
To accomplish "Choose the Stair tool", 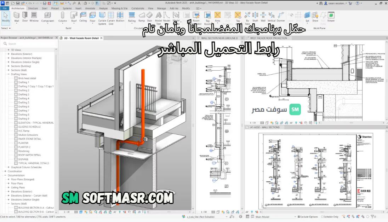I will (149, 17).
